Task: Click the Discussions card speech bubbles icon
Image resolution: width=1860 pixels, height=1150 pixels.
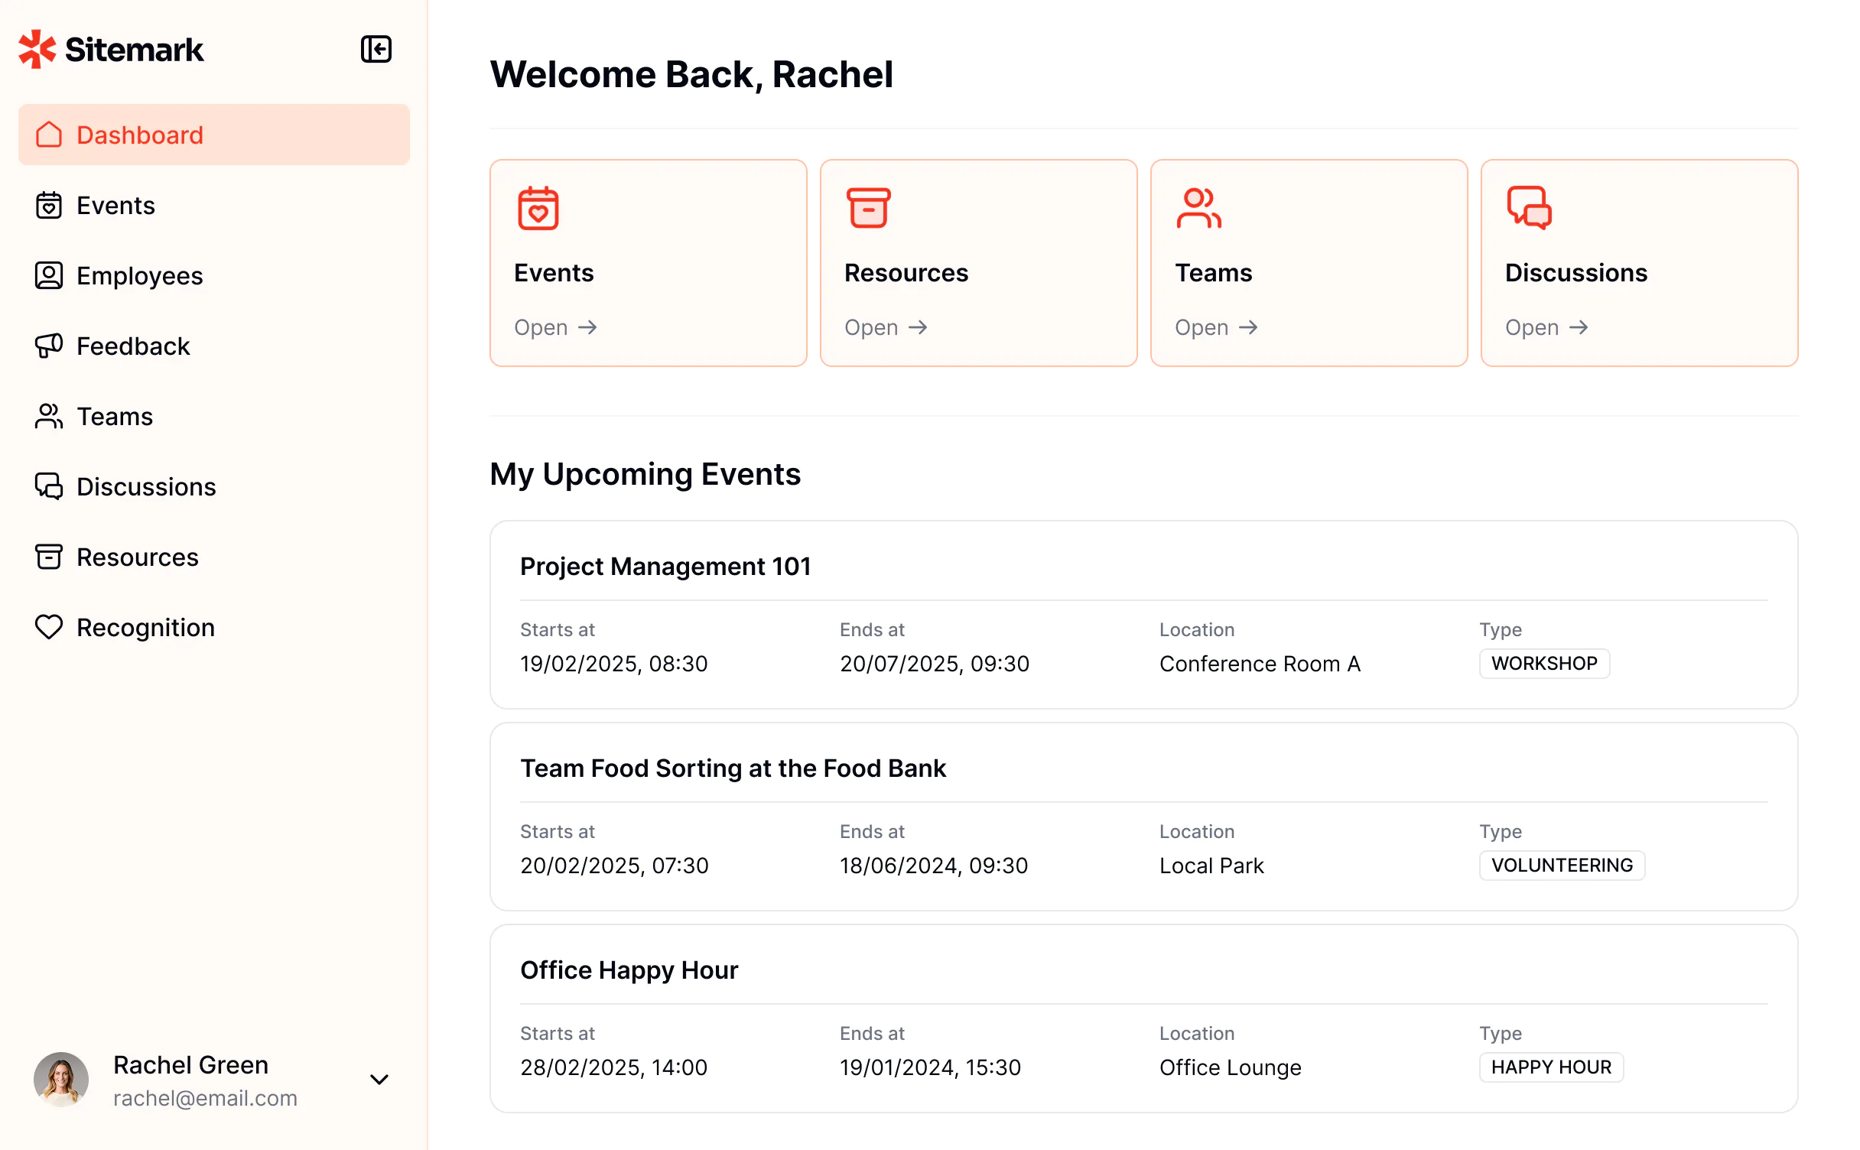Action: pos(1530,208)
